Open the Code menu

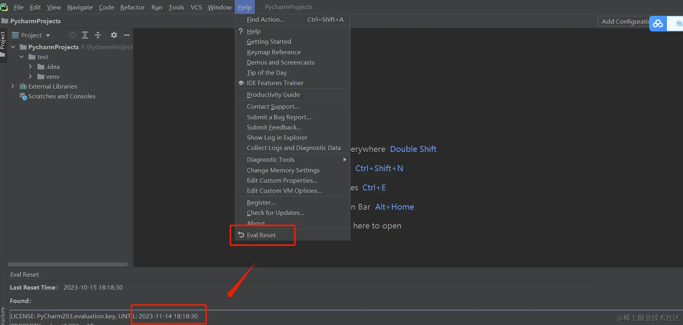pyautogui.click(x=107, y=7)
